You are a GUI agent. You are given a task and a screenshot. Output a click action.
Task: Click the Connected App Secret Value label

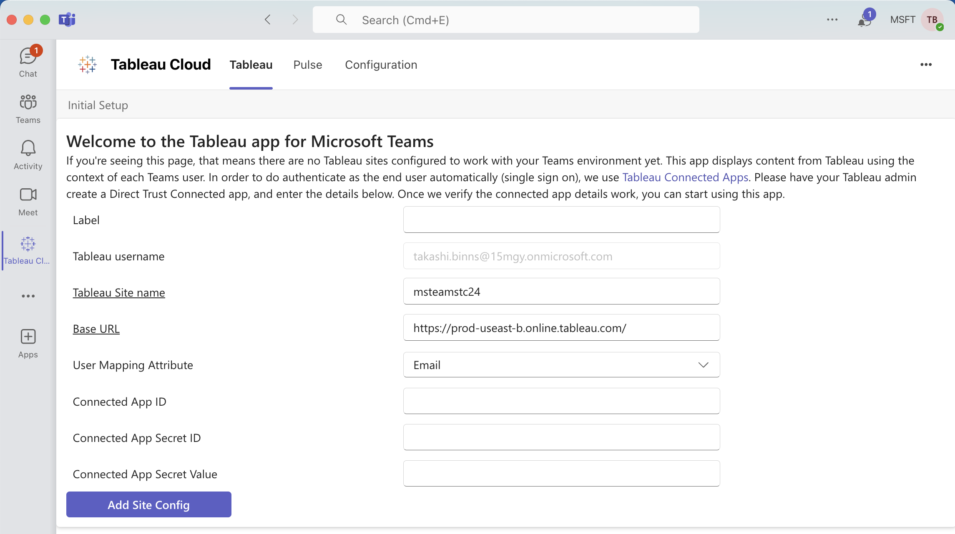(145, 474)
